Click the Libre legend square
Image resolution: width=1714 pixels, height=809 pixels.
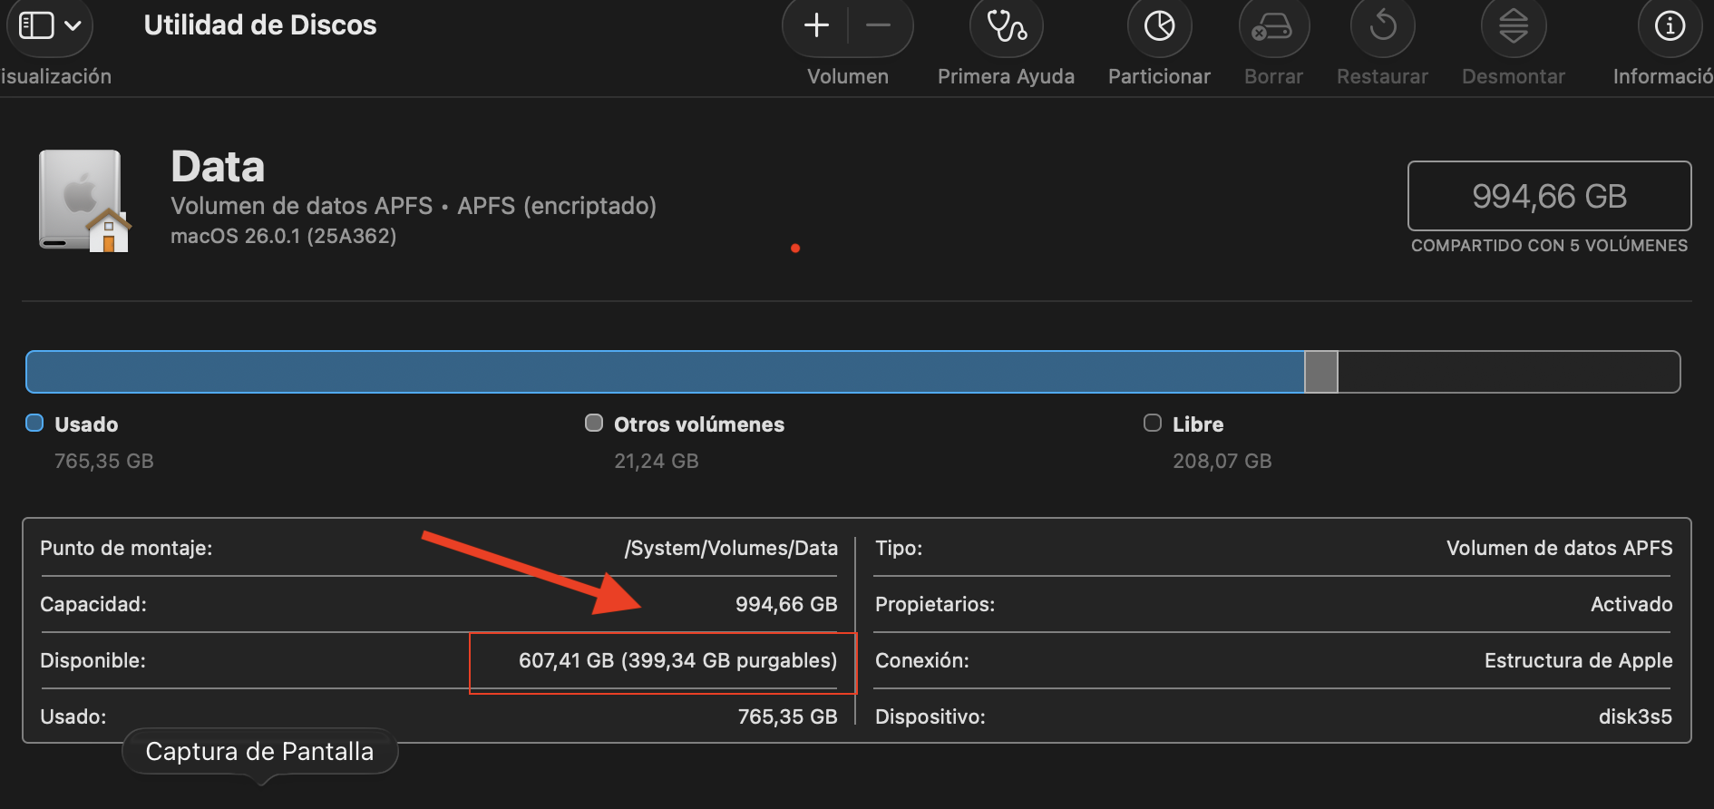(x=1153, y=423)
